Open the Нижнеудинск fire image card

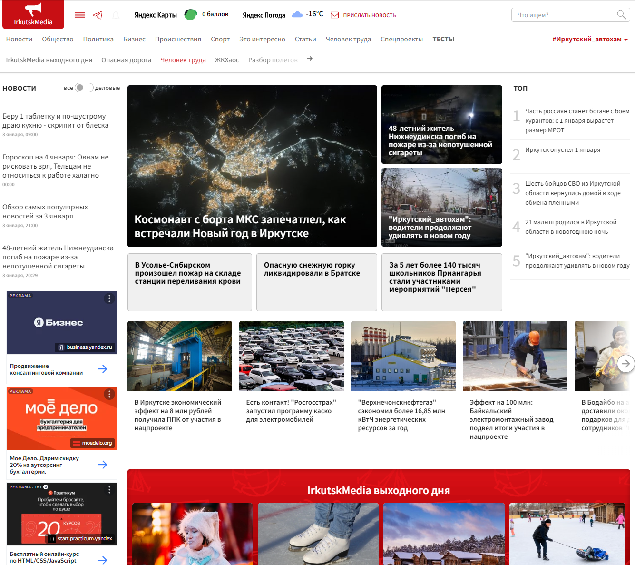pyautogui.click(x=442, y=124)
